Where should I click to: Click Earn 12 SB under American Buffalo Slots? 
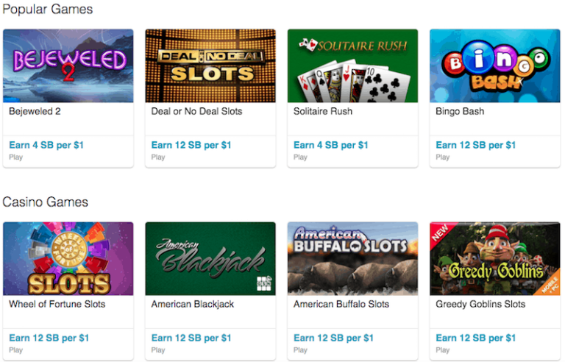tap(333, 338)
